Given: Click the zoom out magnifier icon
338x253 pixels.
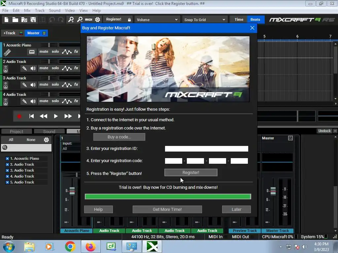Looking at the screenshot, I should 80,20.
